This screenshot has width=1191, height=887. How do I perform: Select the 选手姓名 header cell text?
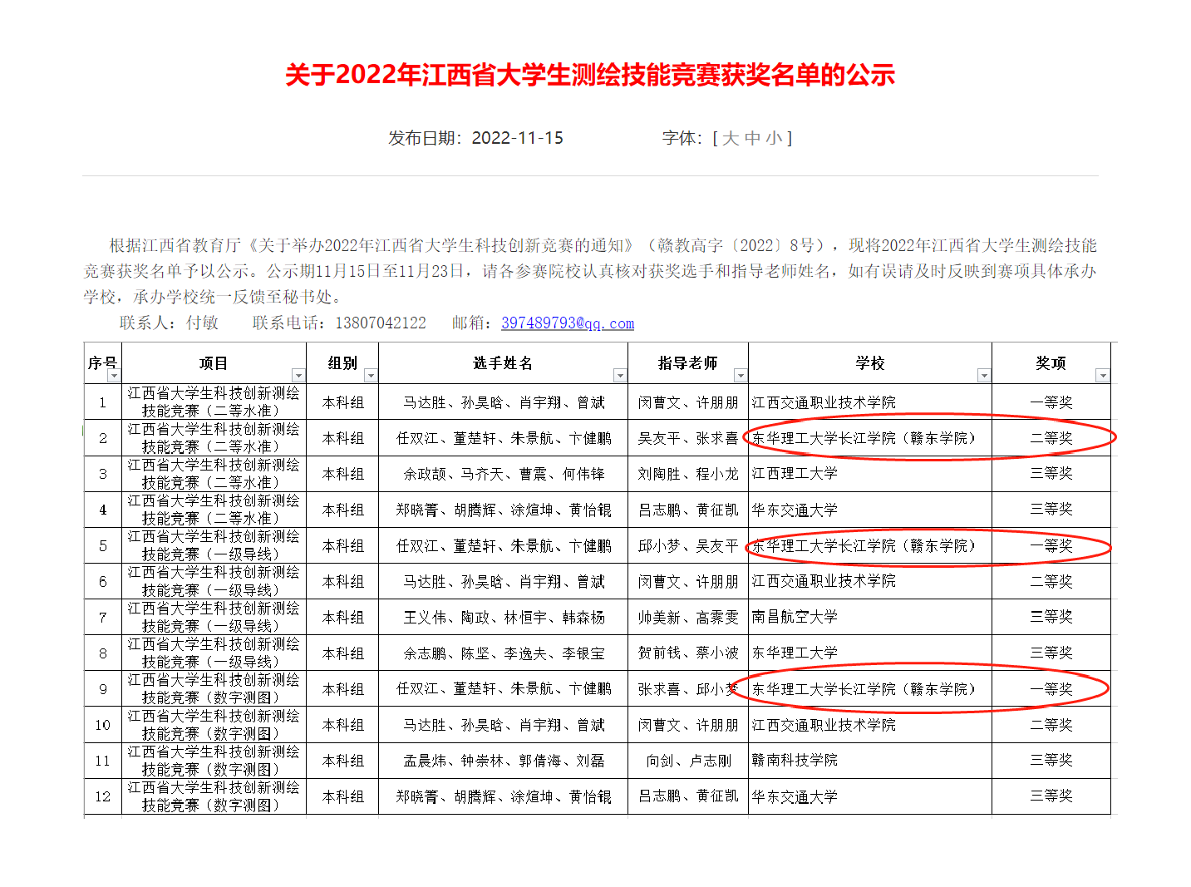coord(502,363)
